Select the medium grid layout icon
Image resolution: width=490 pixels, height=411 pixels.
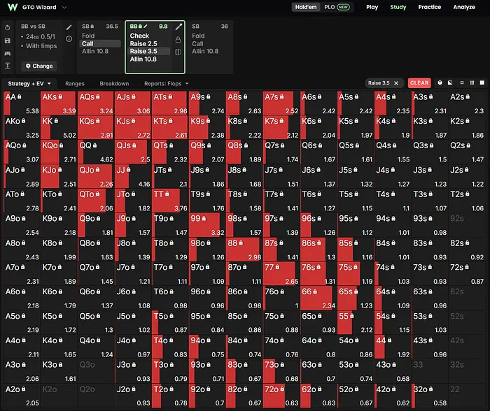[472, 82]
